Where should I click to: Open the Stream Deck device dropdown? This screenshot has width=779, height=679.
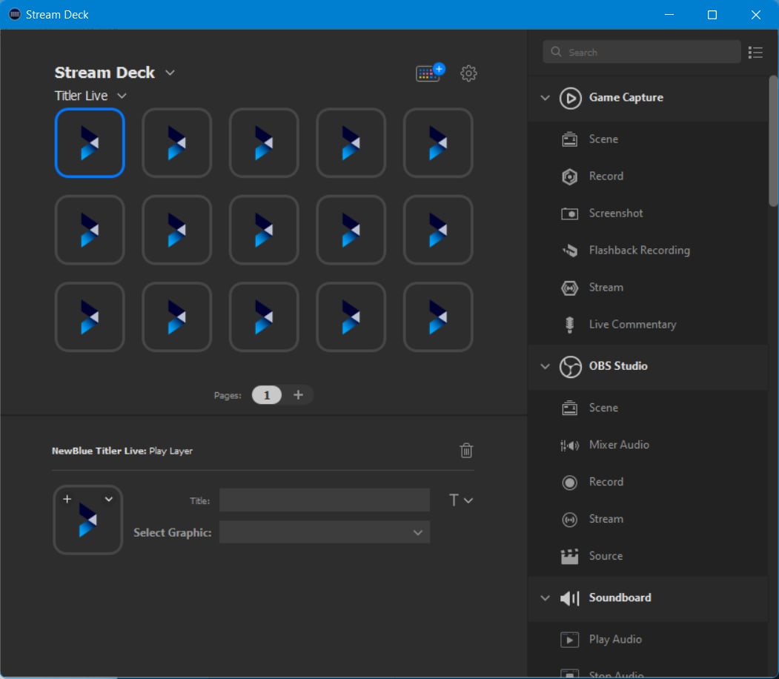click(170, 73)
